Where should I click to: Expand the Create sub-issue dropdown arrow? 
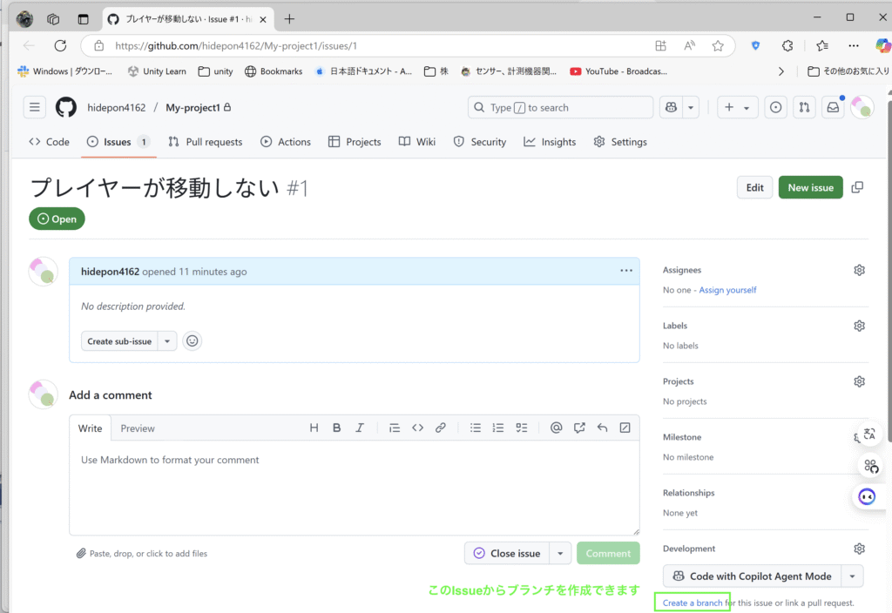click(168, 341)
